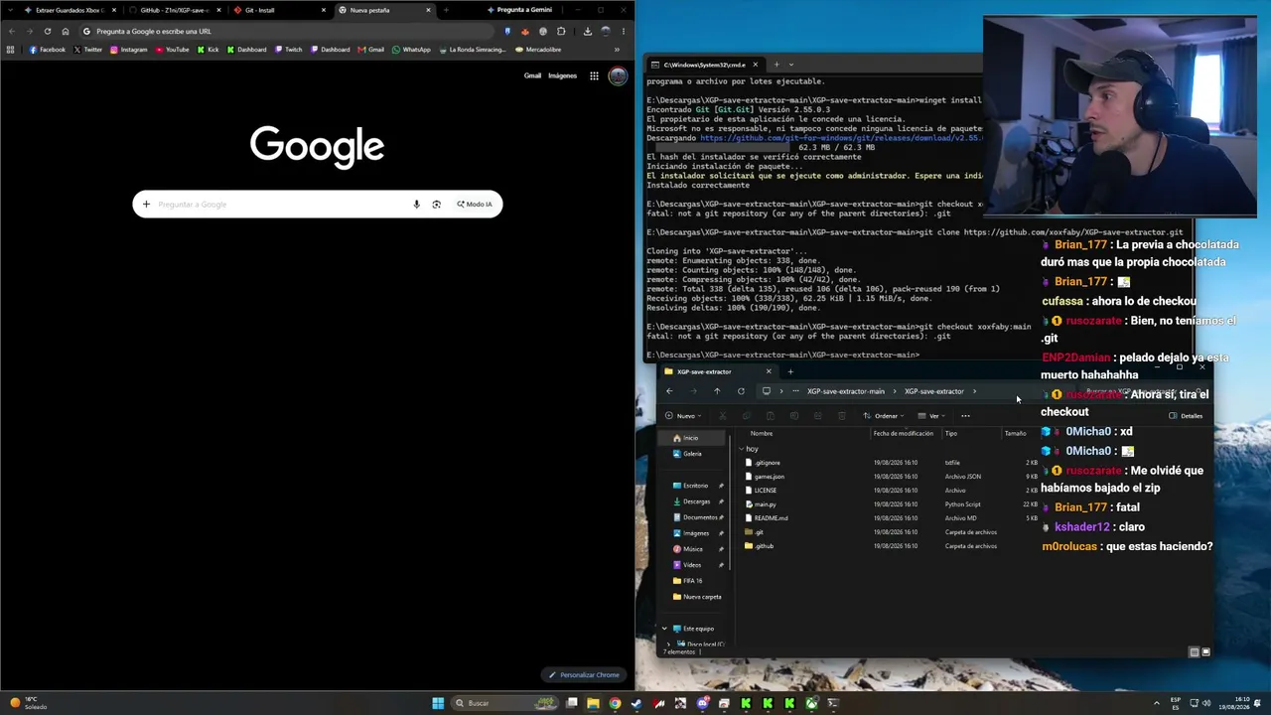This screenshot has height=715, width=1271.
Task: Switch to the Extraer Guardados Xbox tab
Action: 71,10
